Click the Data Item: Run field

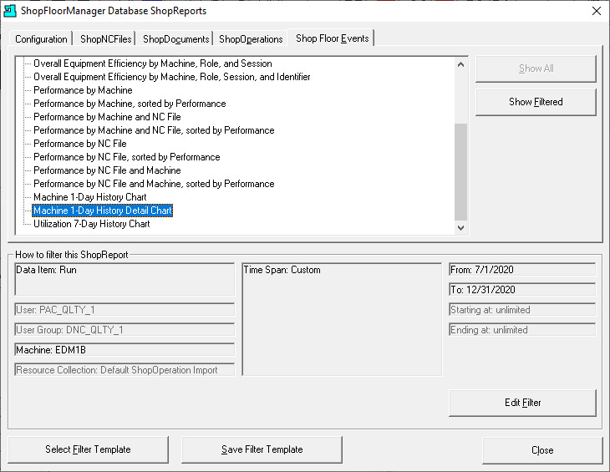point(125,279)
